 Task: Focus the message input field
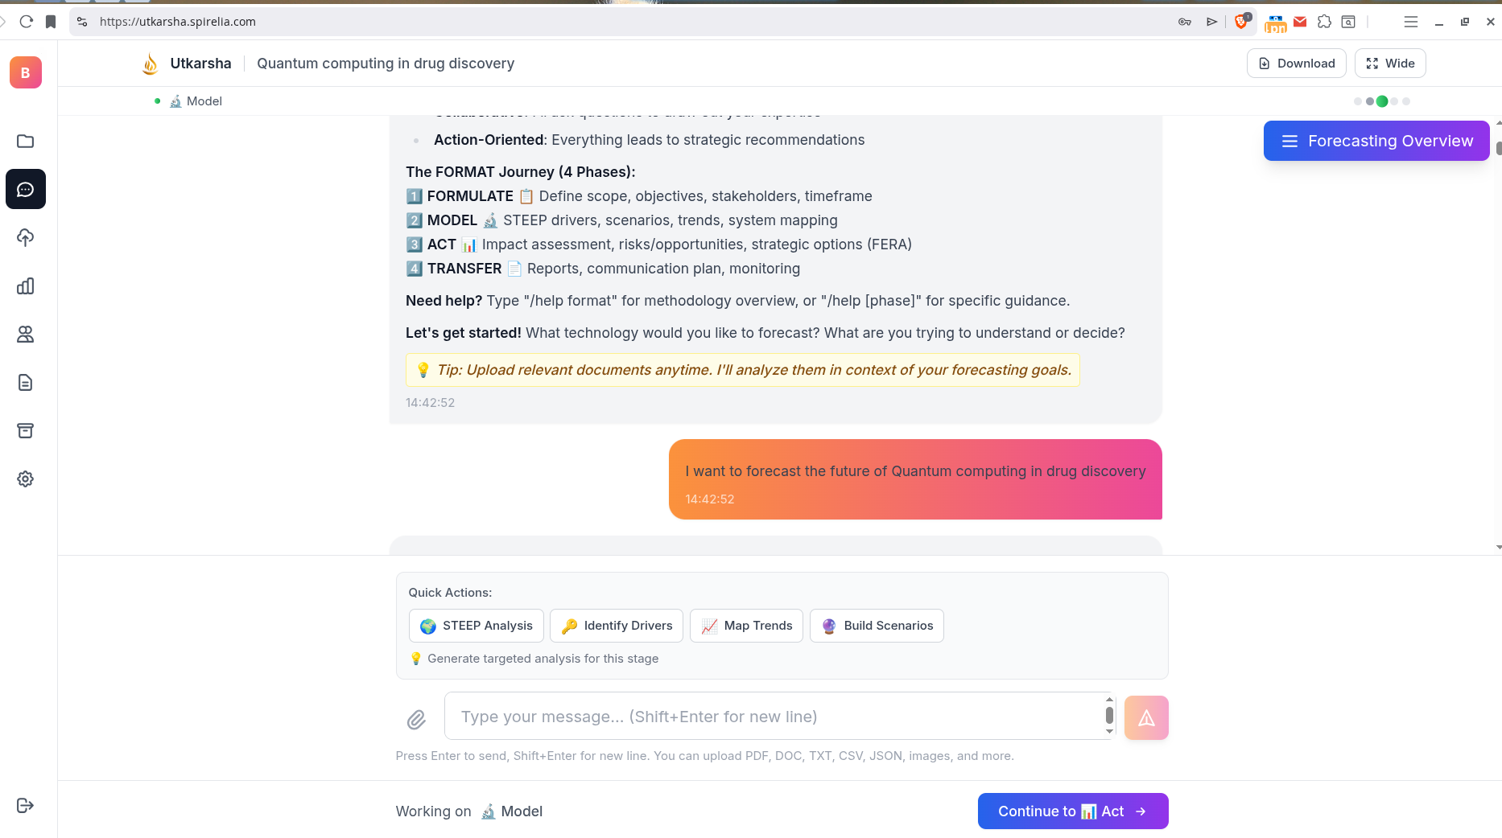[x=776, y=717]
